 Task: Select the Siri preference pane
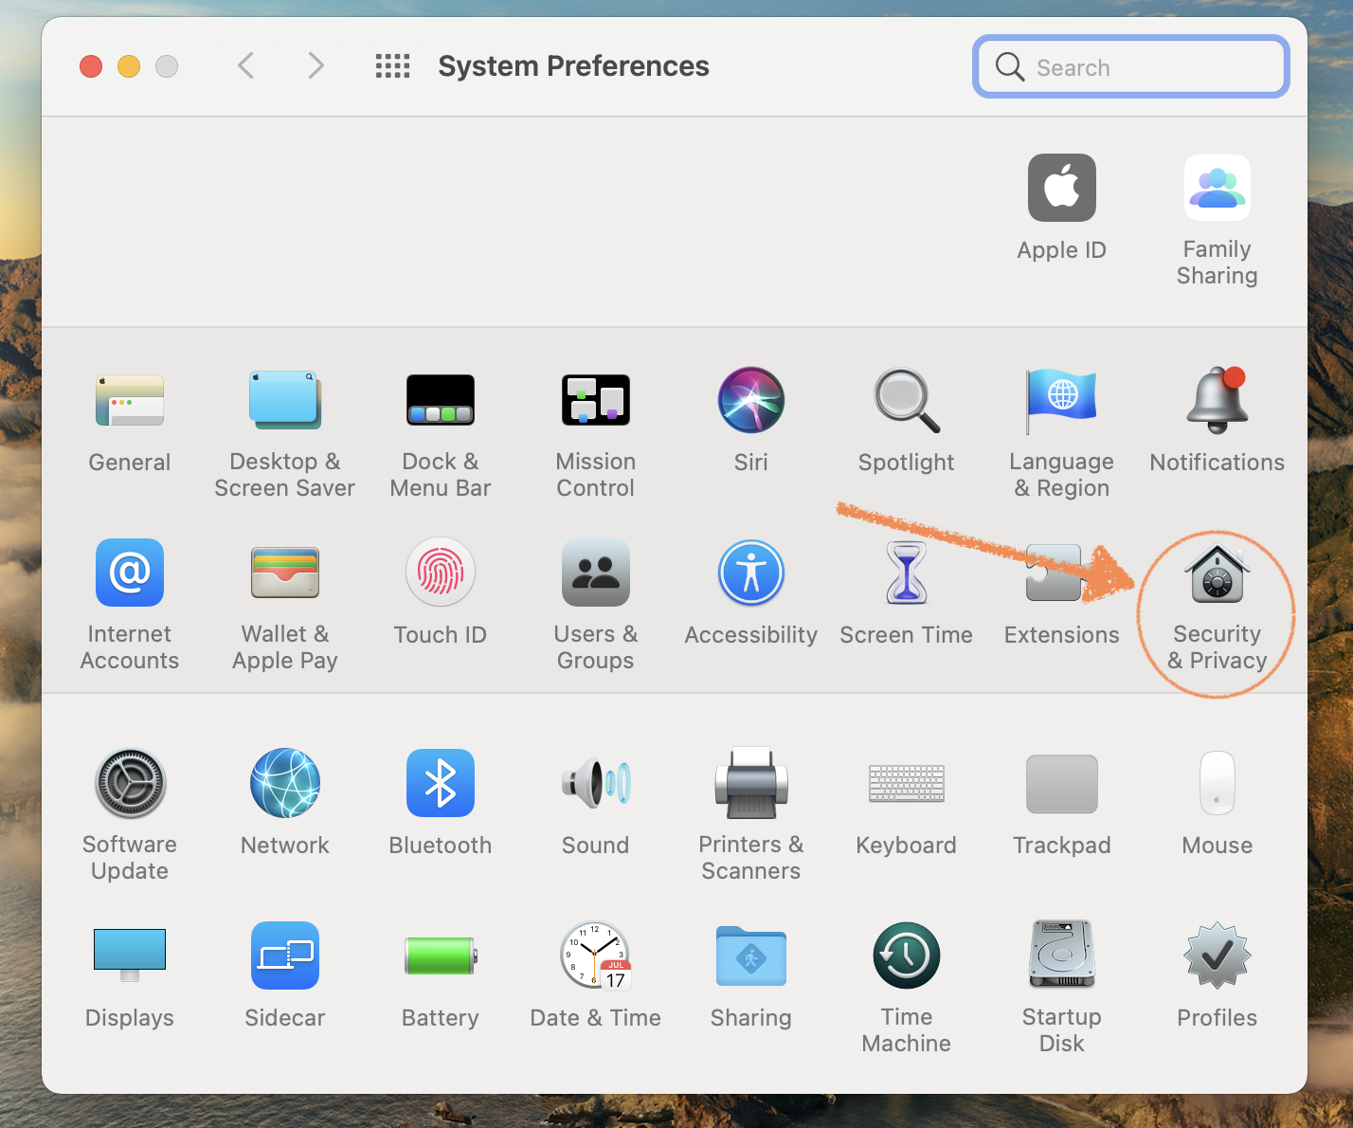(750, 400)
